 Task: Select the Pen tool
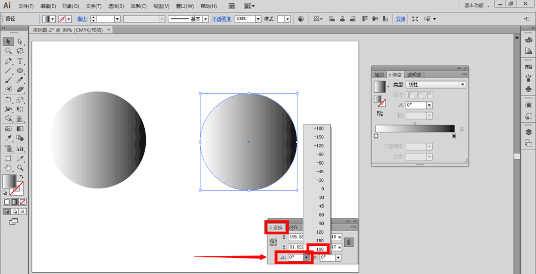[8, 61]
